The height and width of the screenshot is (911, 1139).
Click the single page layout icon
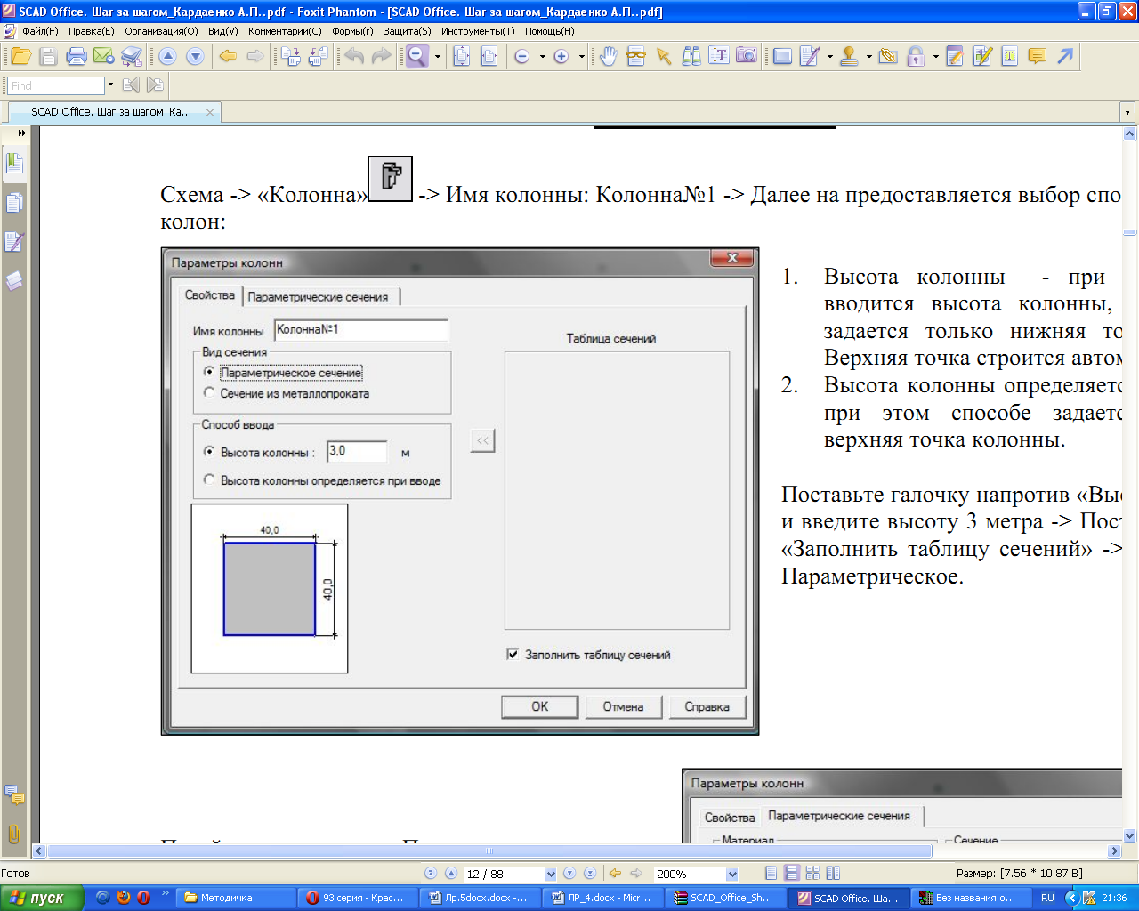tap(771, 874)
